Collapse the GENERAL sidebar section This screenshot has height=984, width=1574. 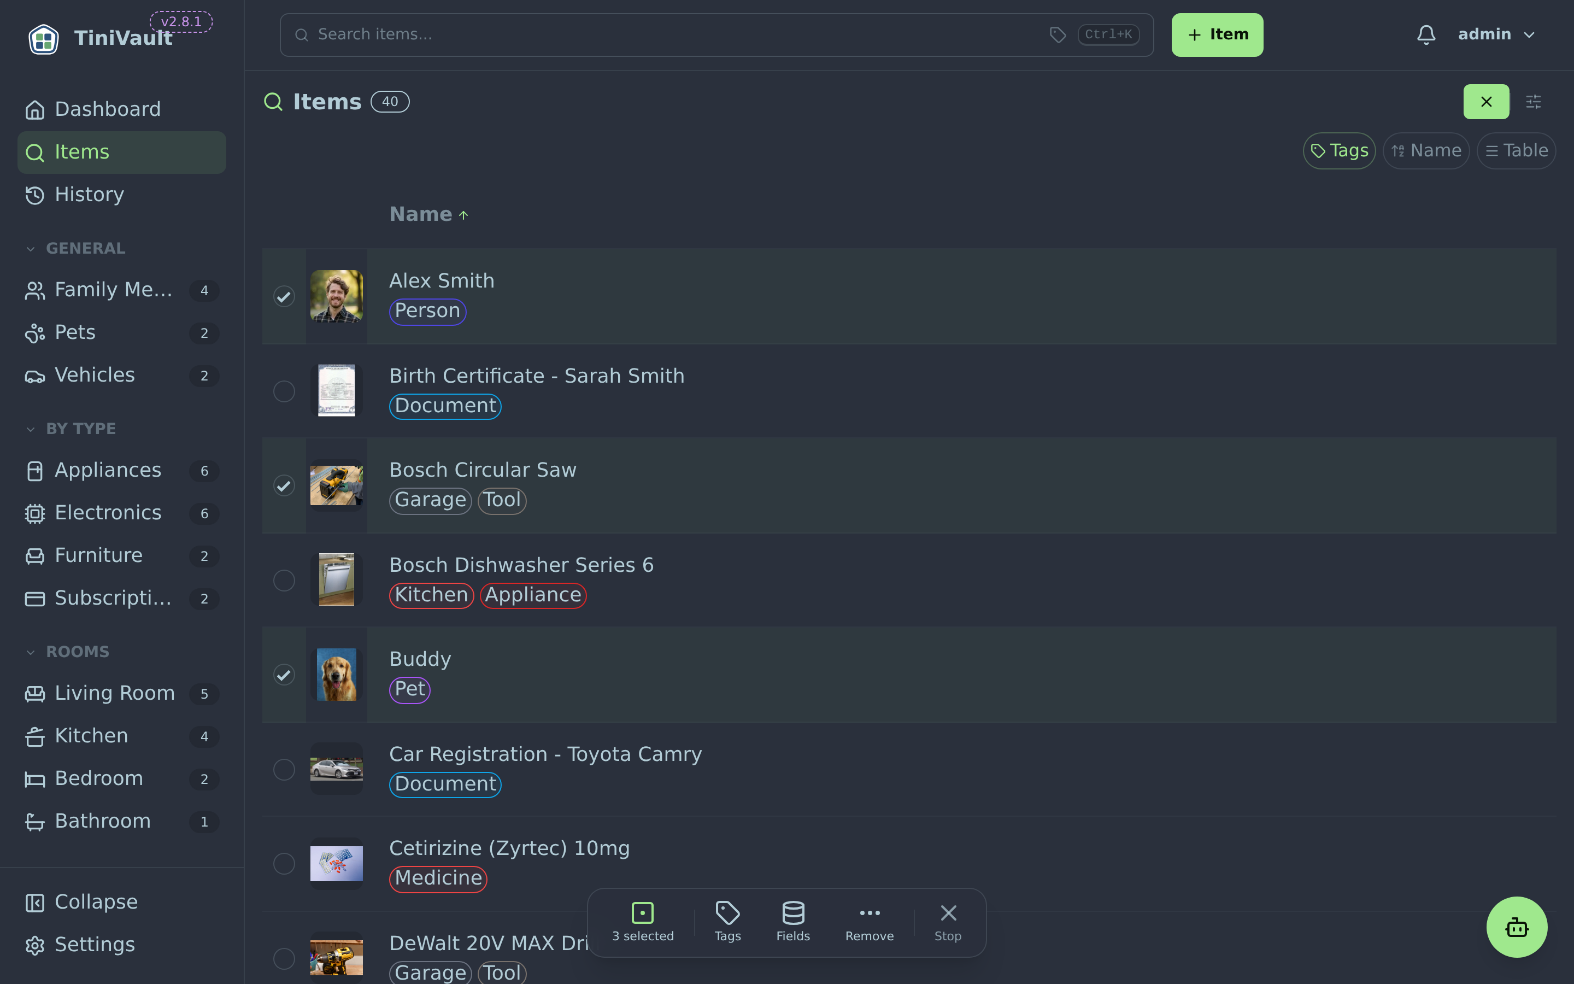tap(75, 248)
